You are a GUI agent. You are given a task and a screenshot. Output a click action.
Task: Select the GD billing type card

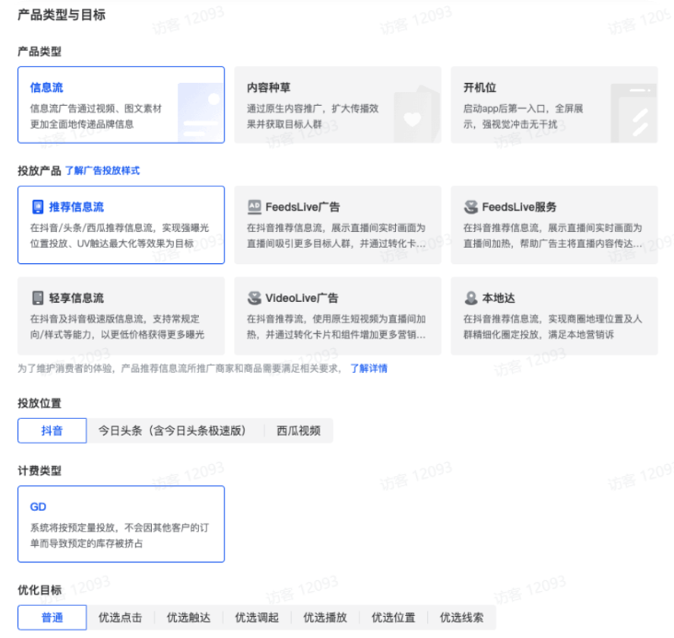click(121, 524)
